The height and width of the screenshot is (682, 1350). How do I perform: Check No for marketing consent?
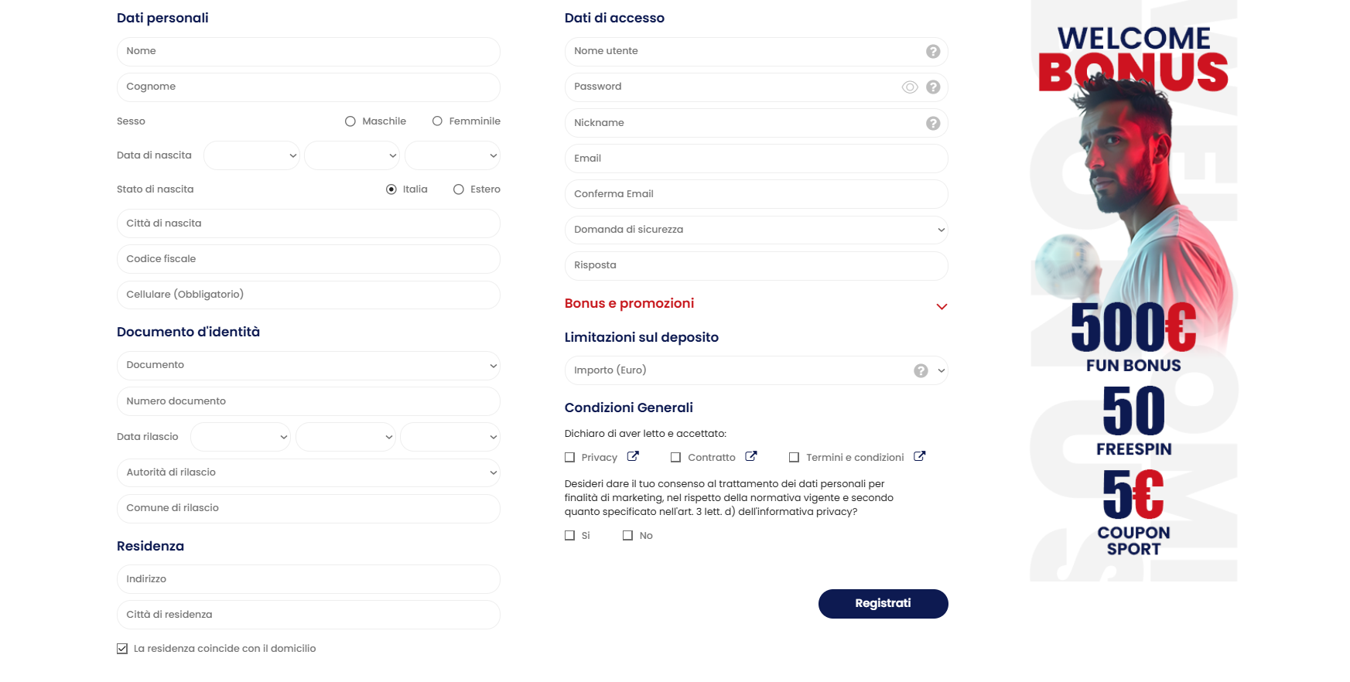tap(628, 536)
